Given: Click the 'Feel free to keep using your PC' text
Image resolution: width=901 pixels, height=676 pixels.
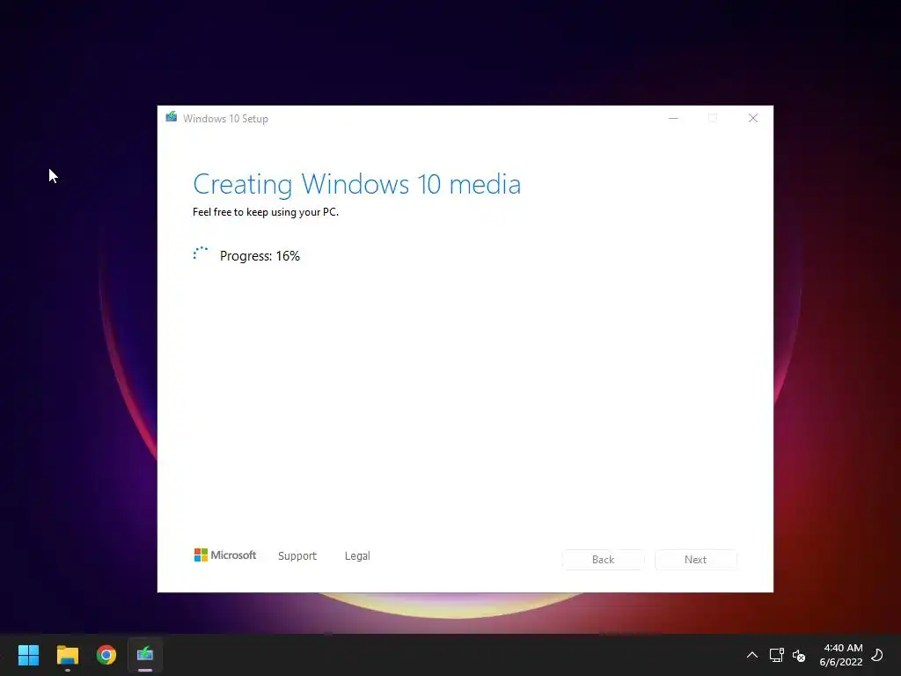Looking at the screenshot, I should click(x=266, y=212).
